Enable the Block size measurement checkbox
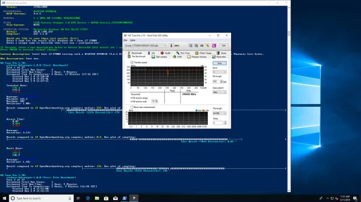The image size is (361, 202). [x=132, y=107]
